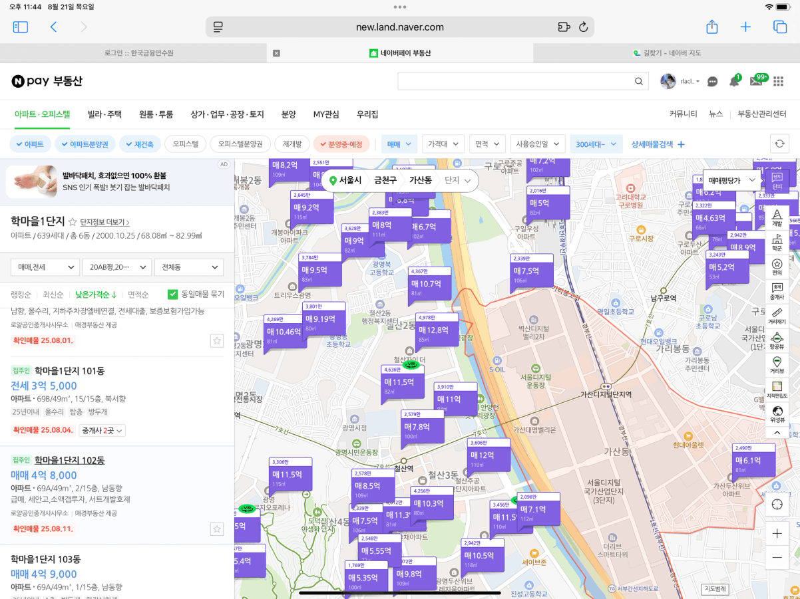
Task: Collapse the map tools panel with up chevron
Action: pyautogui.click(x=777, y=433)
